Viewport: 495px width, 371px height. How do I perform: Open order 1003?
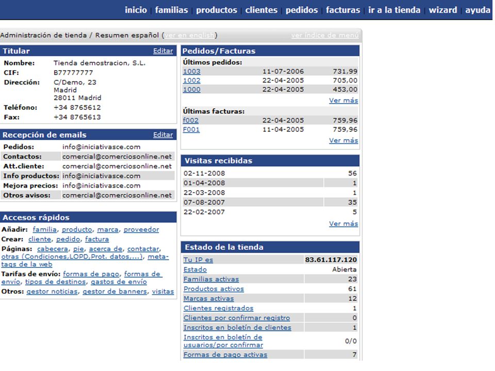coord(192,71)
